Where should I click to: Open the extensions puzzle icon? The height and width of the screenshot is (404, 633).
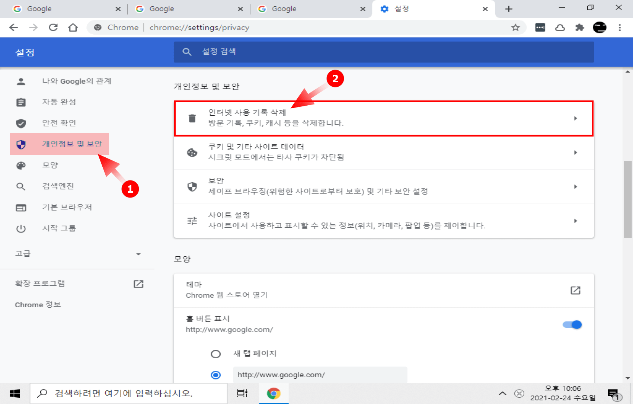[x=580, y=27]
